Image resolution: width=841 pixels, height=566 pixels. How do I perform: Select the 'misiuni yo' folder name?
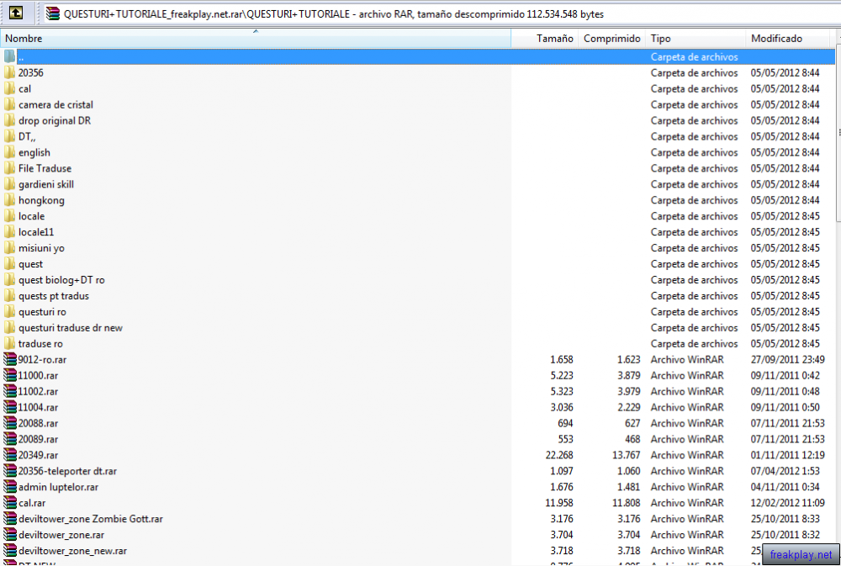[41, 248]
